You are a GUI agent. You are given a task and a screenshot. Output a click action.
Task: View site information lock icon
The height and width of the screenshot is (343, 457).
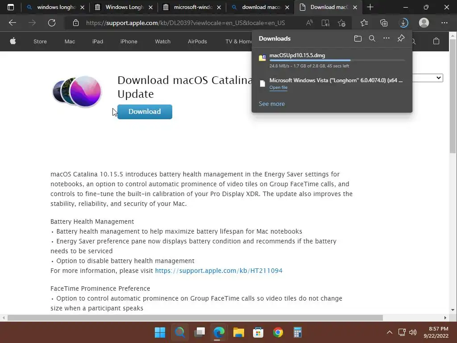click(x=76, y=23)
